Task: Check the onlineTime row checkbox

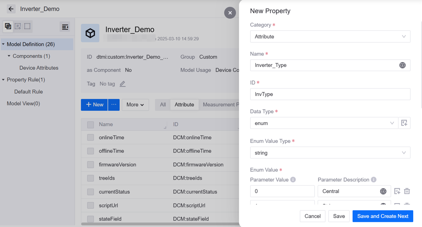Action: pos(90,137)
